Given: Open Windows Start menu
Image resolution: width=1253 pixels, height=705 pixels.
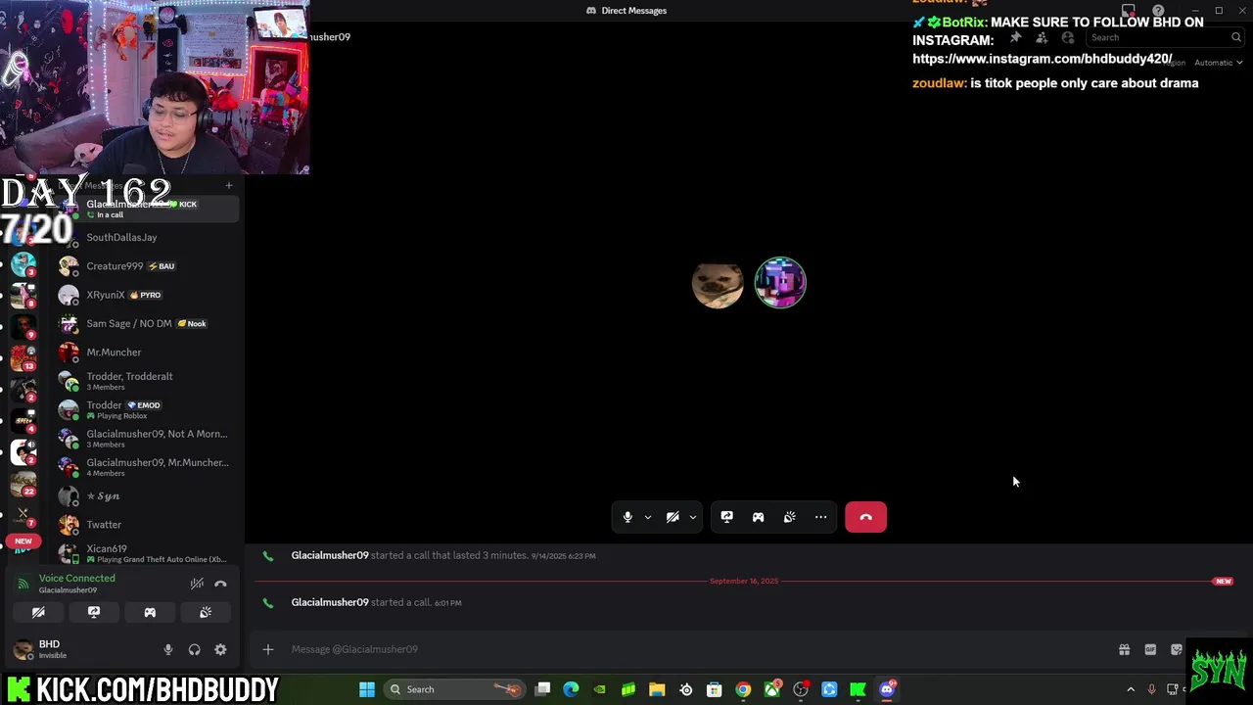Looking at the screenshot, I should coord(367,689).
